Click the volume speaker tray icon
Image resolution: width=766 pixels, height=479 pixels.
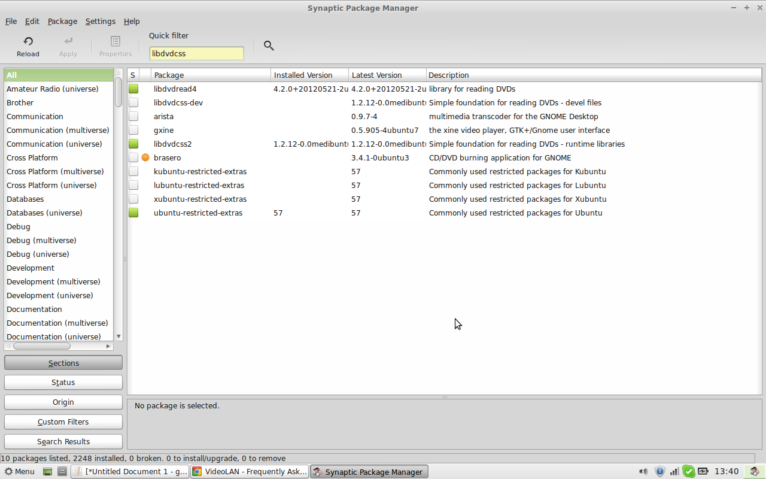pyautogui.click(x=643, y=471)
